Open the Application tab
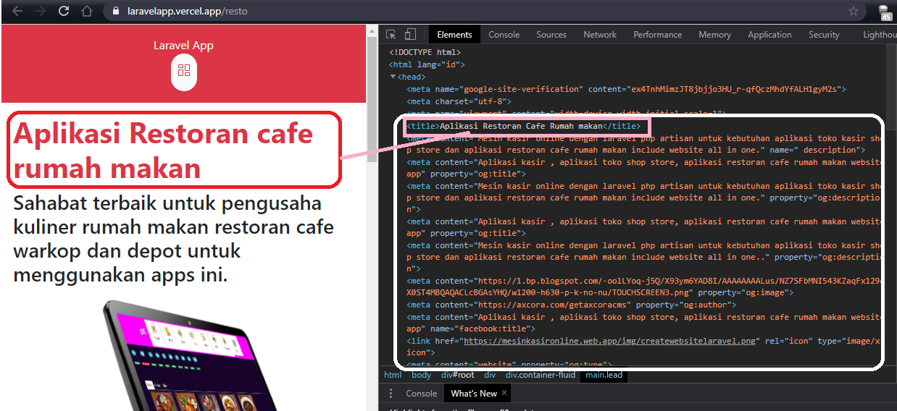The width and height of the screenshot is (897, 411). (769, 34)
